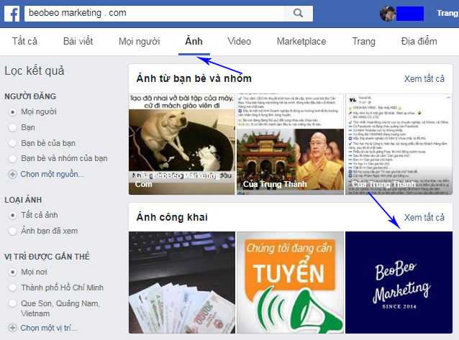Select Ảnh bạn đã xem option
The height and width of the screenshot is (340, 459).
coord(12,231)
